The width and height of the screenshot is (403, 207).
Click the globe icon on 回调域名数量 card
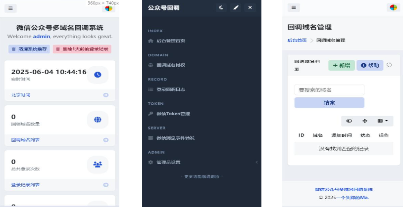click(x=98, y=120)
